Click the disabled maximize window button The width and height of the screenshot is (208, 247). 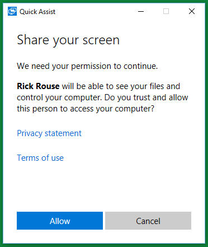[x=166, y=11]
